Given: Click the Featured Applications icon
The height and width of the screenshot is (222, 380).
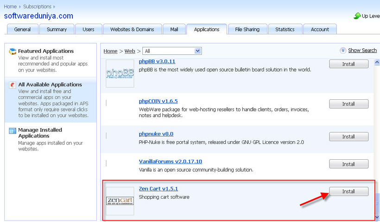Looking at the screenshot, I should [x=13, y=51].
